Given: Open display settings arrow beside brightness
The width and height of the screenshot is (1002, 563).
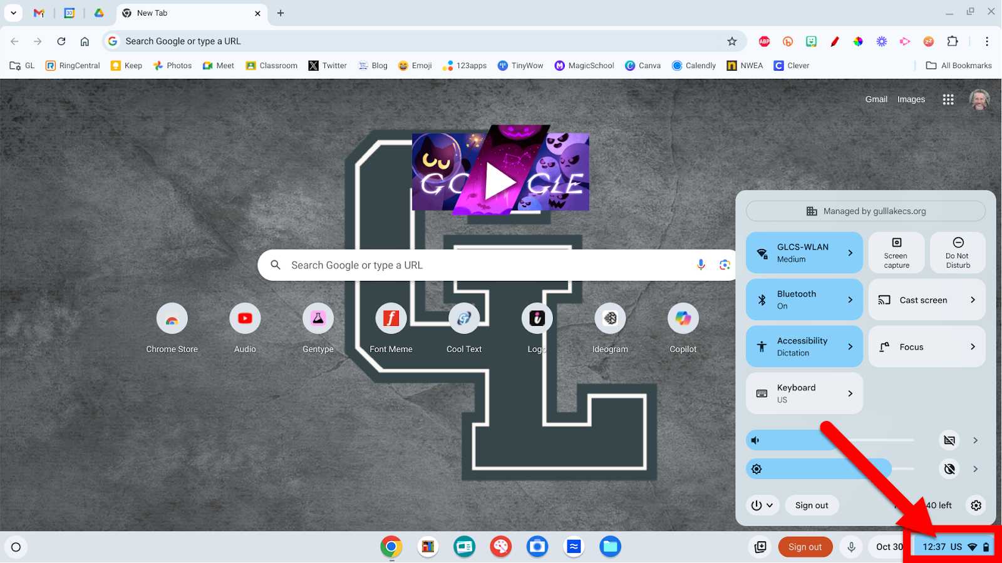Looking at the screenshot, I should pyautogui.click(x=975, y=469).
